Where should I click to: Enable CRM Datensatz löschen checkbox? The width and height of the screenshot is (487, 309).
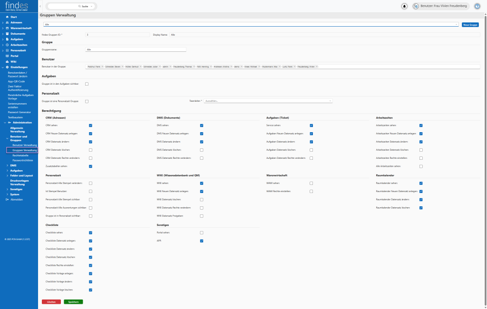tap(90, 150)
